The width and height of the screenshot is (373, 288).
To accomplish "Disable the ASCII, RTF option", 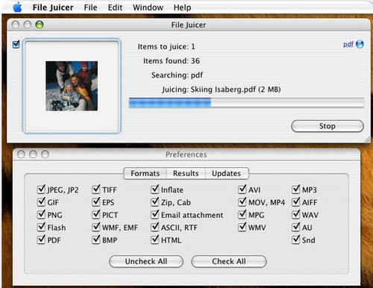I will pos(155,227).
